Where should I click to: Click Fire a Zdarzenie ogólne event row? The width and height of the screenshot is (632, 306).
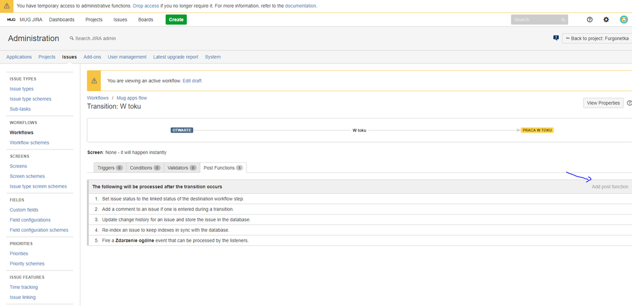coord(360,240)
